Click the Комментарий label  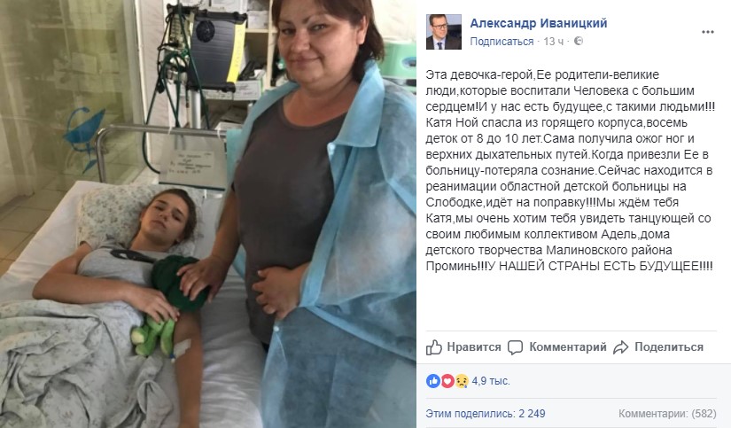(568, 346)
